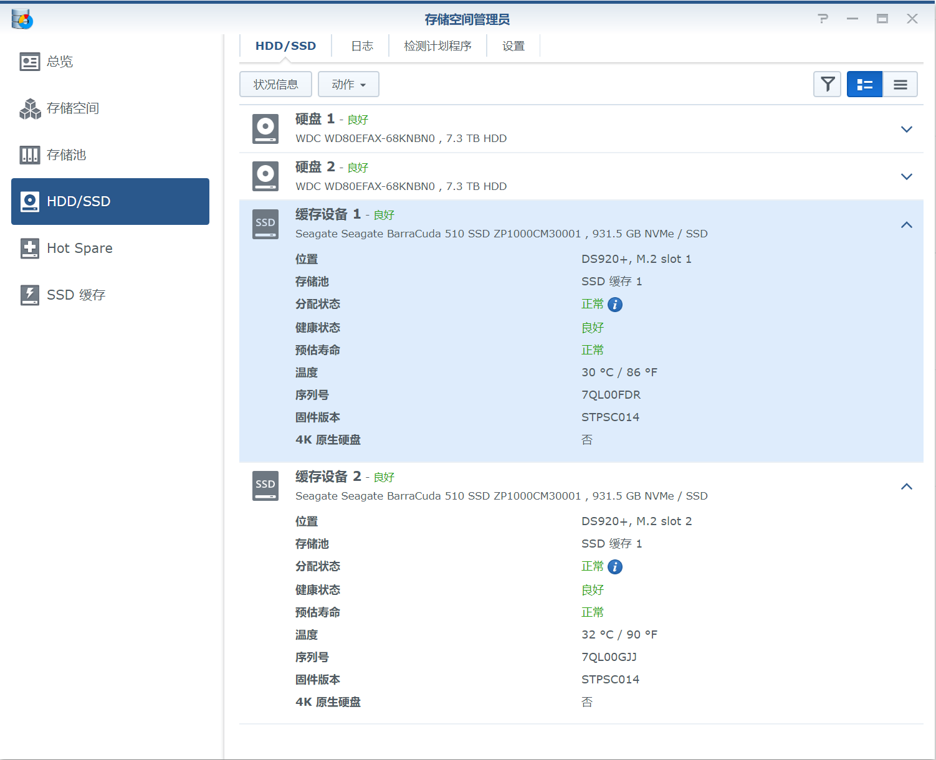Click info icon beside 缓存设备 2 分配状态
Screen dimensions: 936x760
tap(615, 567)
